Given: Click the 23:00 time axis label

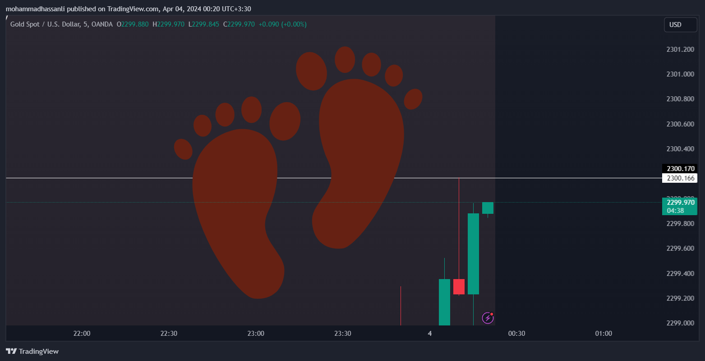Looking at the screenshot, I should (x=256, y=334).
